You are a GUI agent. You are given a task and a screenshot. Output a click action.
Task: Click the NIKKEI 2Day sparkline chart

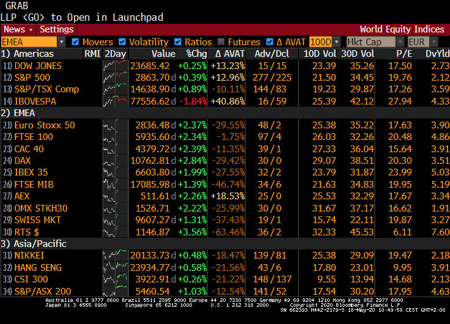(116, 256)
